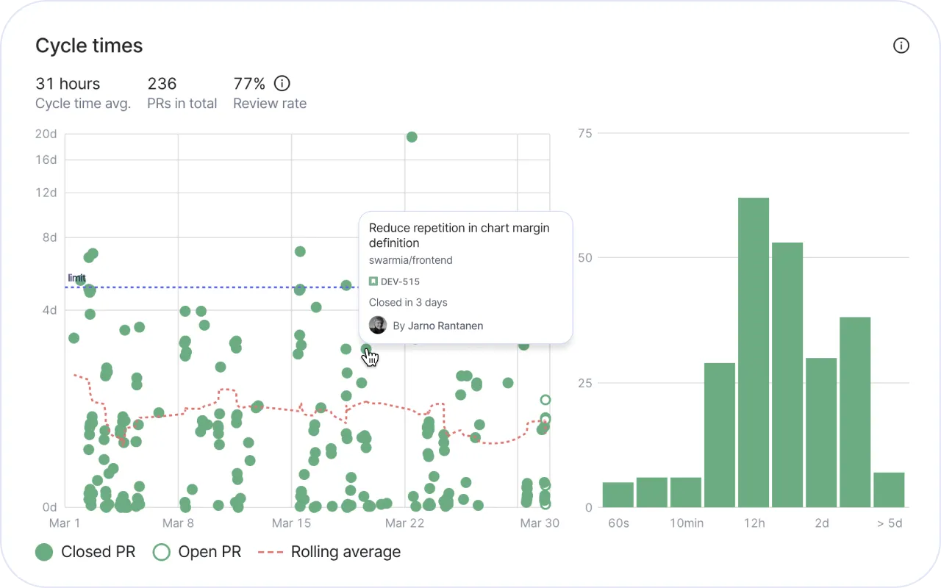
Task: Click the outlier PR dot near 20d
Action: tap(412, 137)
